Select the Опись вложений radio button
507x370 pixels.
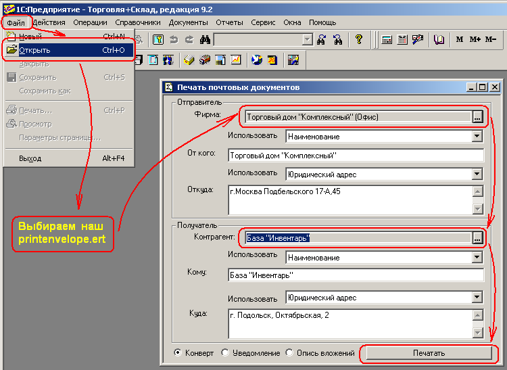(289, 352)
